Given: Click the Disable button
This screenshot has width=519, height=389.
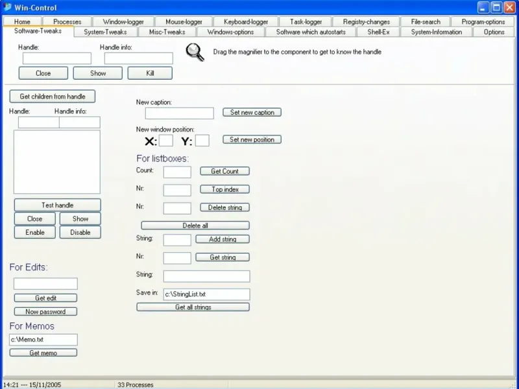Looking at the screenshot, I should 80,232.
